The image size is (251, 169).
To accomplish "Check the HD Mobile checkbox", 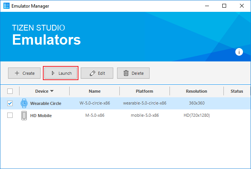I will (x=10, y=115).
